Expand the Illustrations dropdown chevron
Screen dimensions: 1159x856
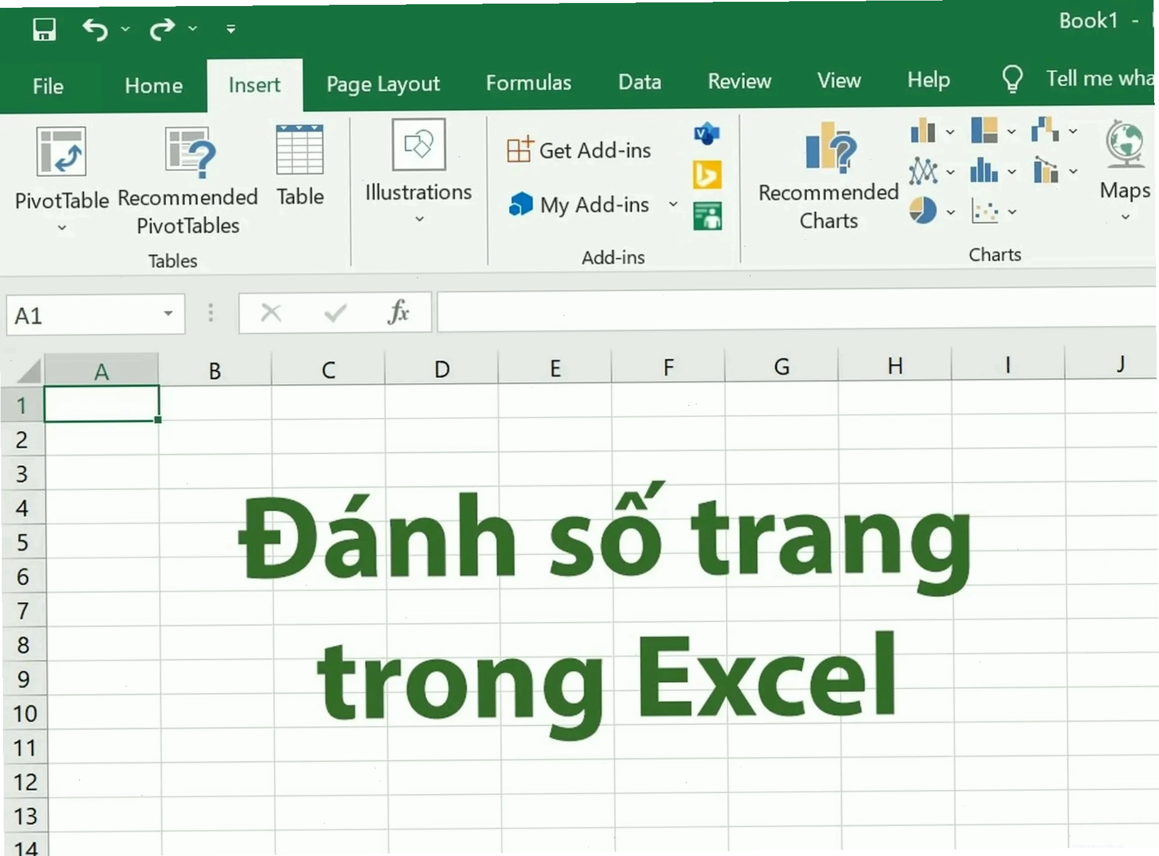pos(419,219)
